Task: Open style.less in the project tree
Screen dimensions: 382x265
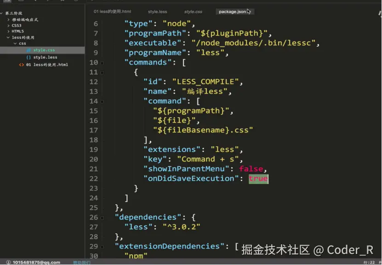Action: tap(46, 58)
